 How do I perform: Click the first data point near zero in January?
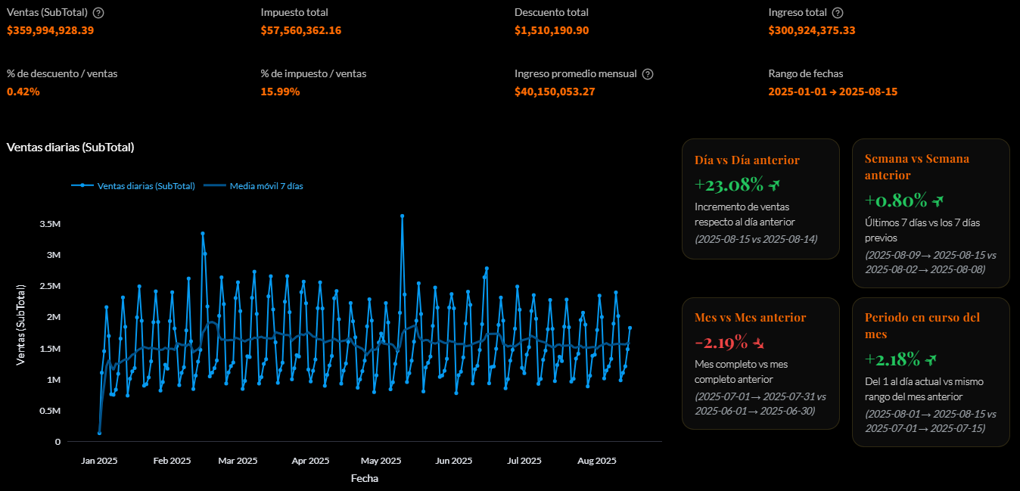(99, 433)
